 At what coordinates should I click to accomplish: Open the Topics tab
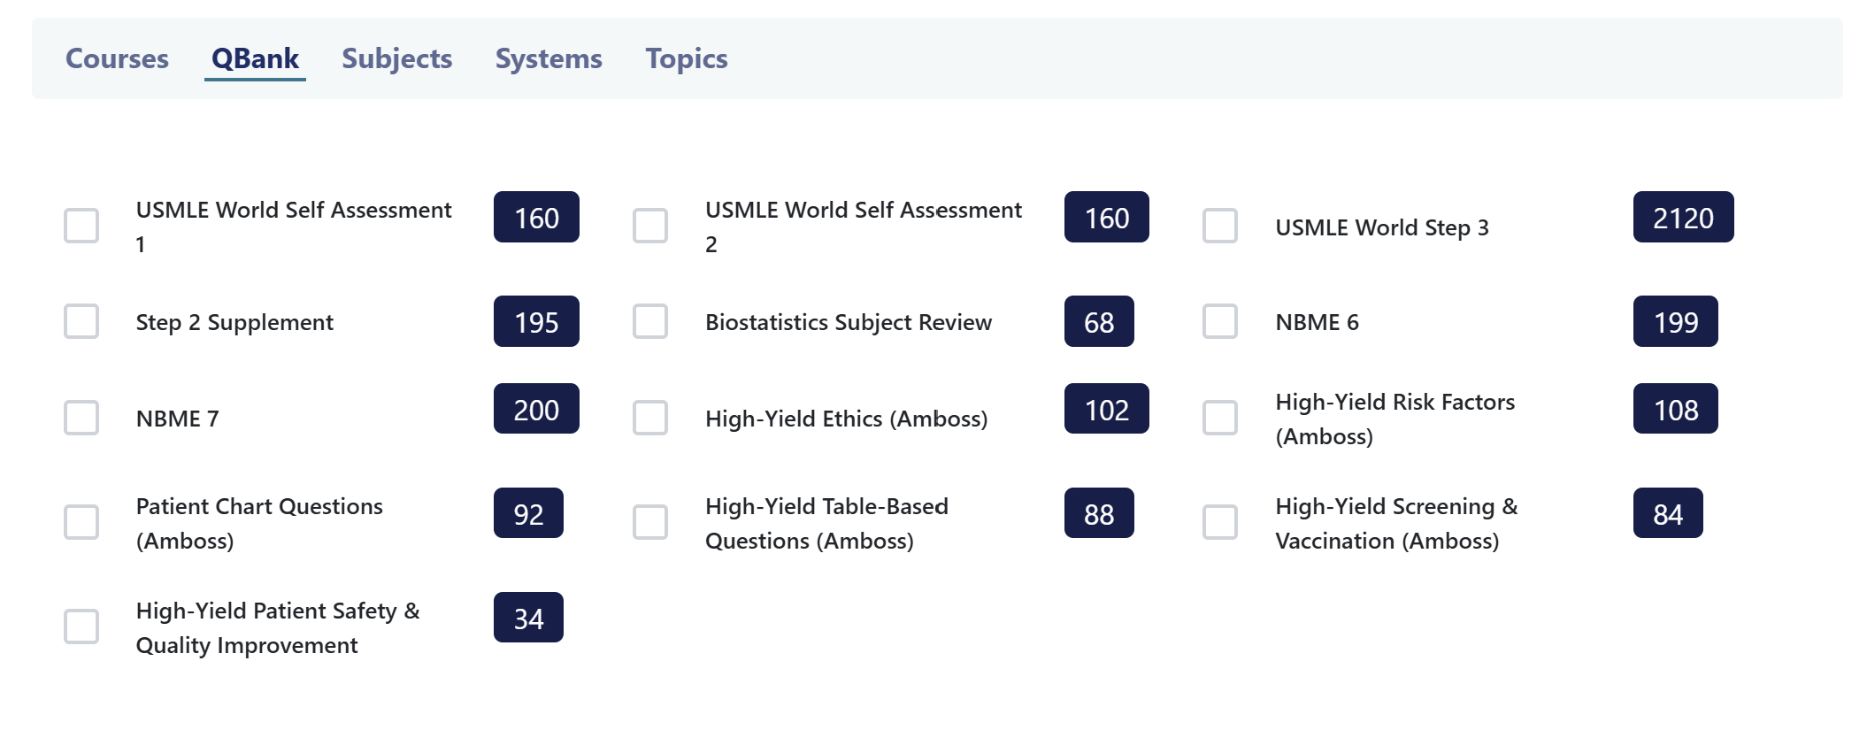pos(686,58)
